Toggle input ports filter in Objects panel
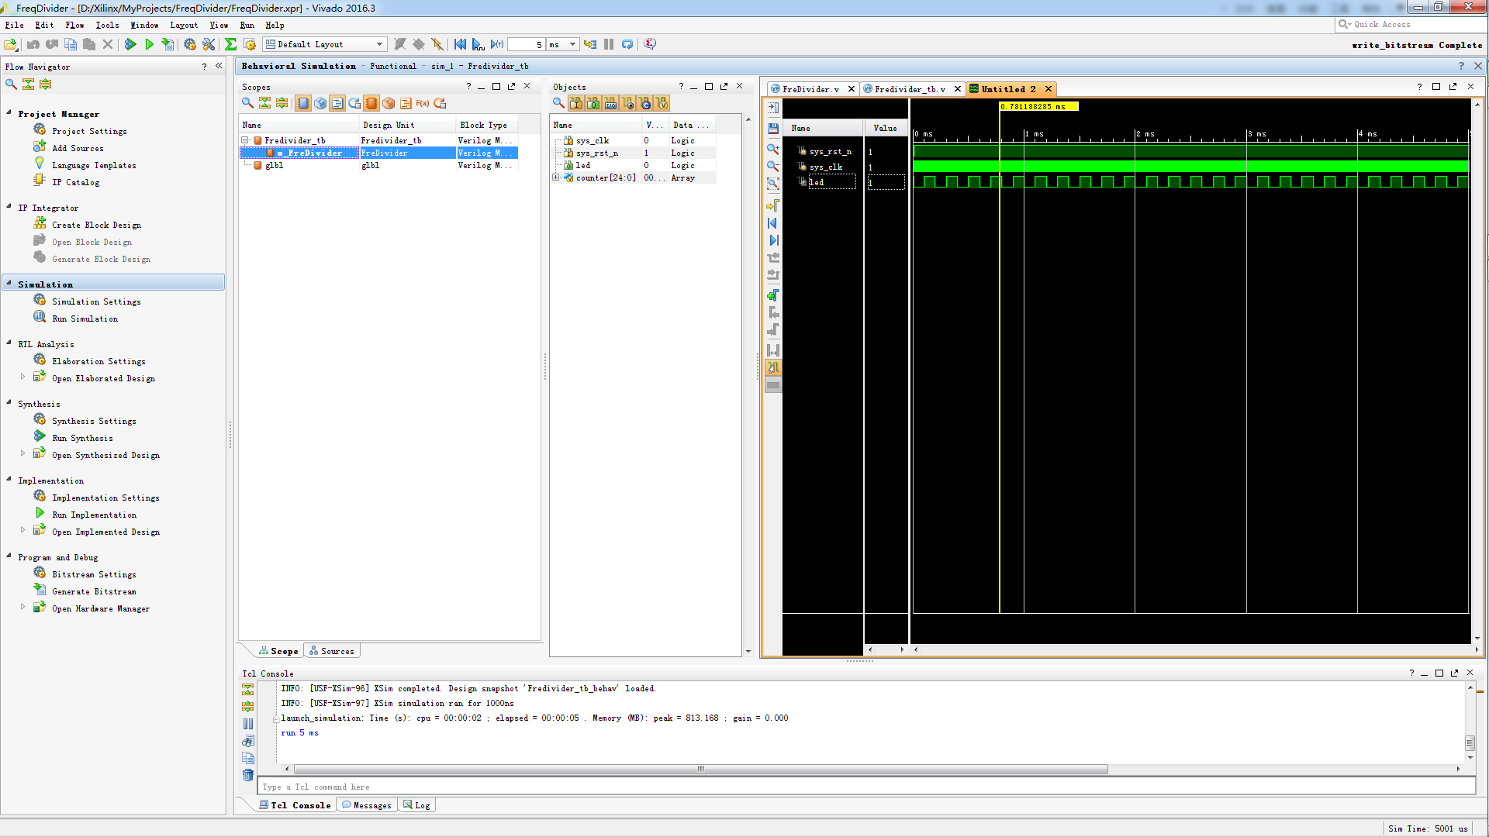 click(576, 103)
